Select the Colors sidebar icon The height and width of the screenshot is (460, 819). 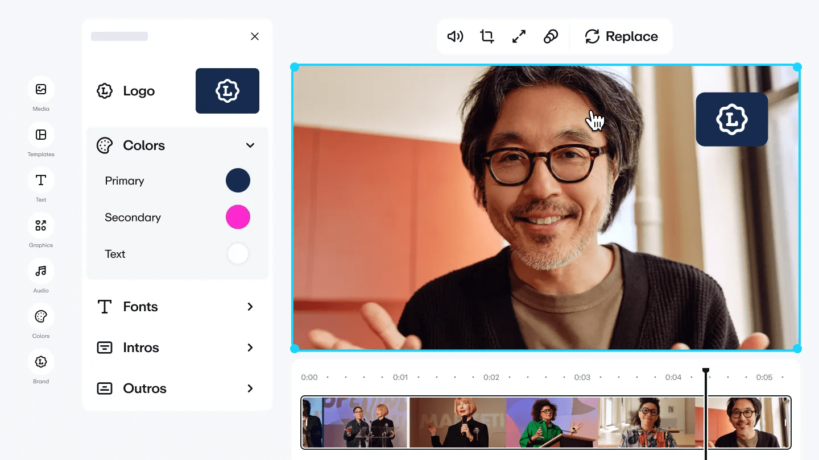tap(40, 316)
